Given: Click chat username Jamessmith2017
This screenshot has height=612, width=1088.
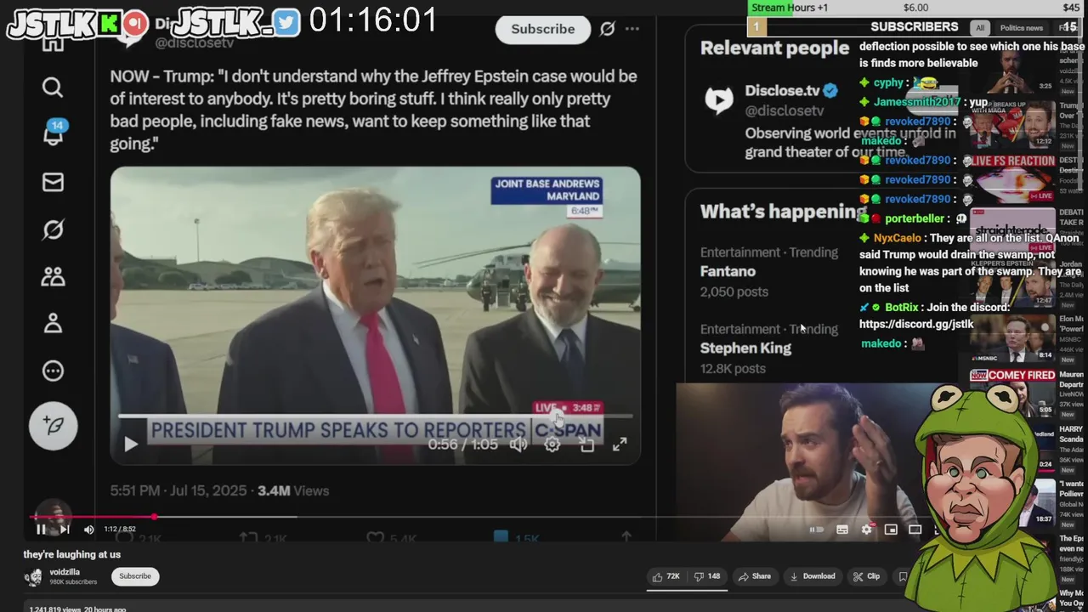Looking at the screenshot, I should (916, 102).
